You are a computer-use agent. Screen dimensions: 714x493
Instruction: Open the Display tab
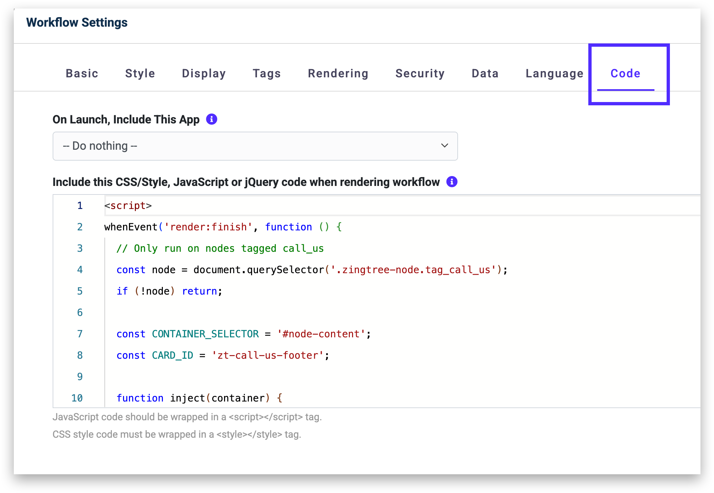(204, 73)
